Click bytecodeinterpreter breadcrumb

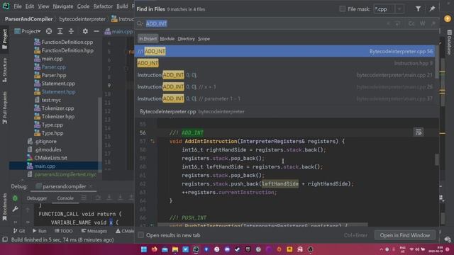(x=82, y=19)
